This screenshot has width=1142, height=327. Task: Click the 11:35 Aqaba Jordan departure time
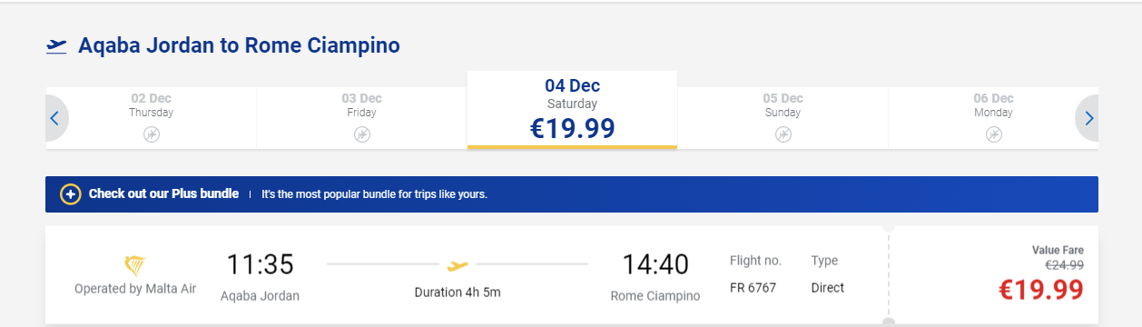tap(260, 265)
